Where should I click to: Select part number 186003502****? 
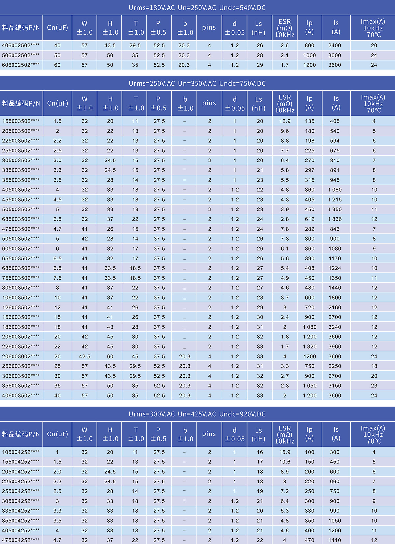tap(21, 327)
